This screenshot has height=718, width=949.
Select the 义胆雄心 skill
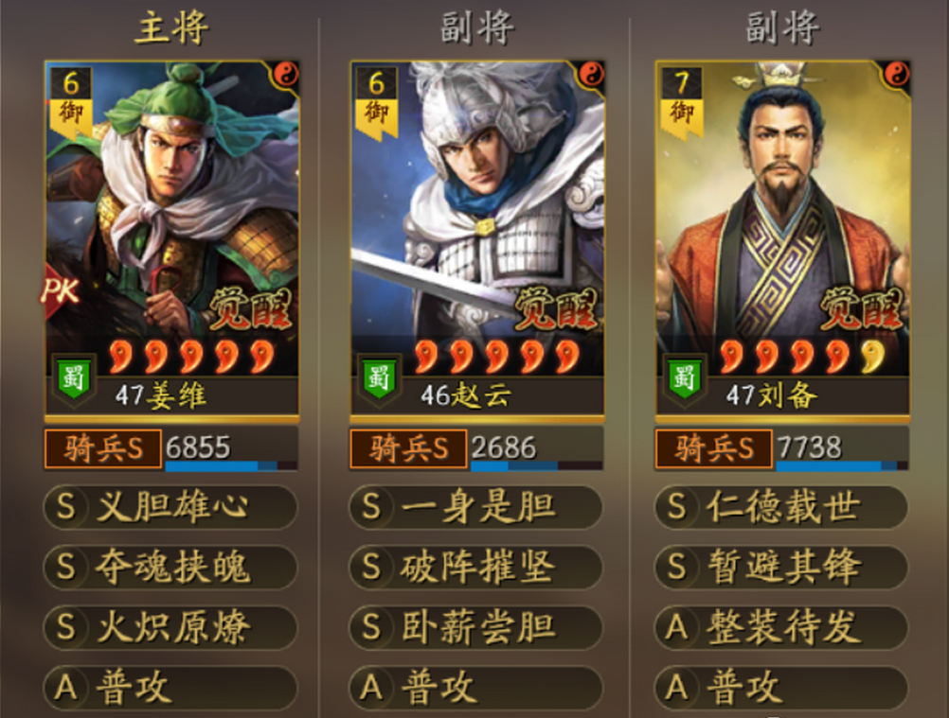point(170,506)
